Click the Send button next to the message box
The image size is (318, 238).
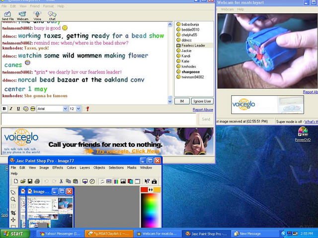pos(206,119)
